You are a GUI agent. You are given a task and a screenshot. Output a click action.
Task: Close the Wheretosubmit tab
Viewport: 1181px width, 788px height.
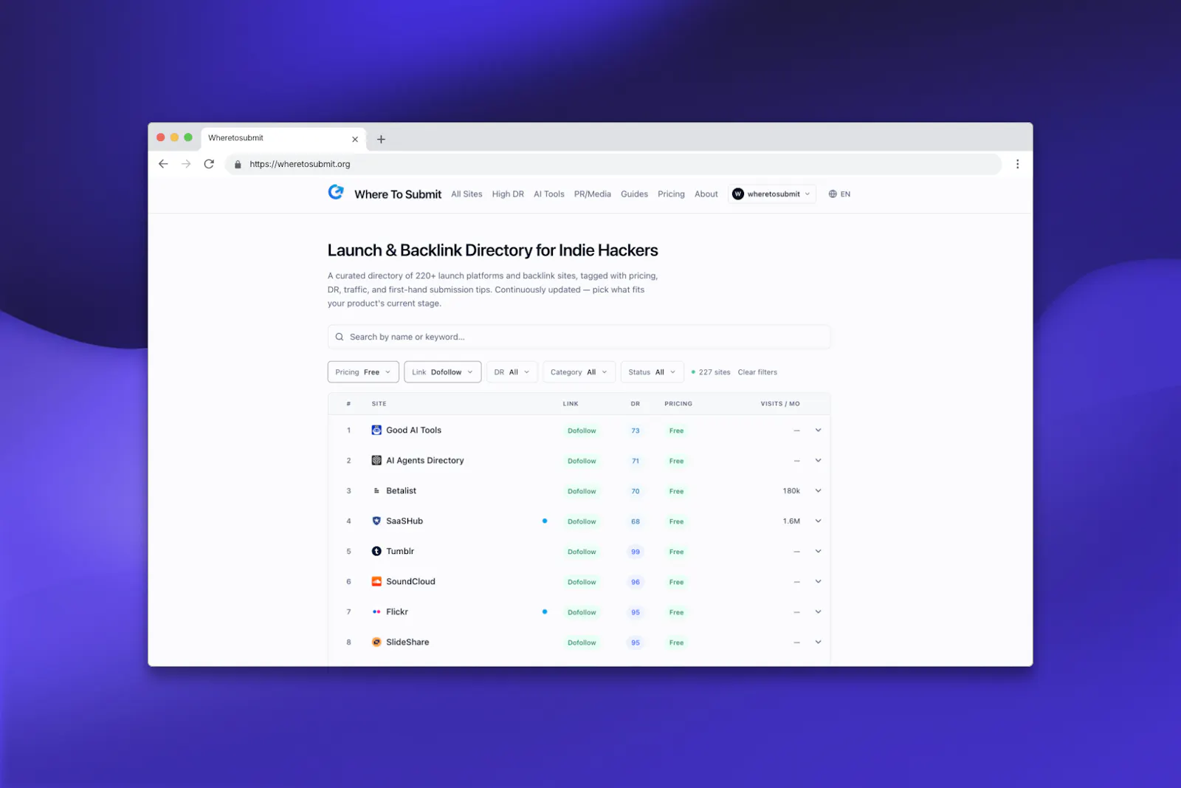[x=355, y=139]
